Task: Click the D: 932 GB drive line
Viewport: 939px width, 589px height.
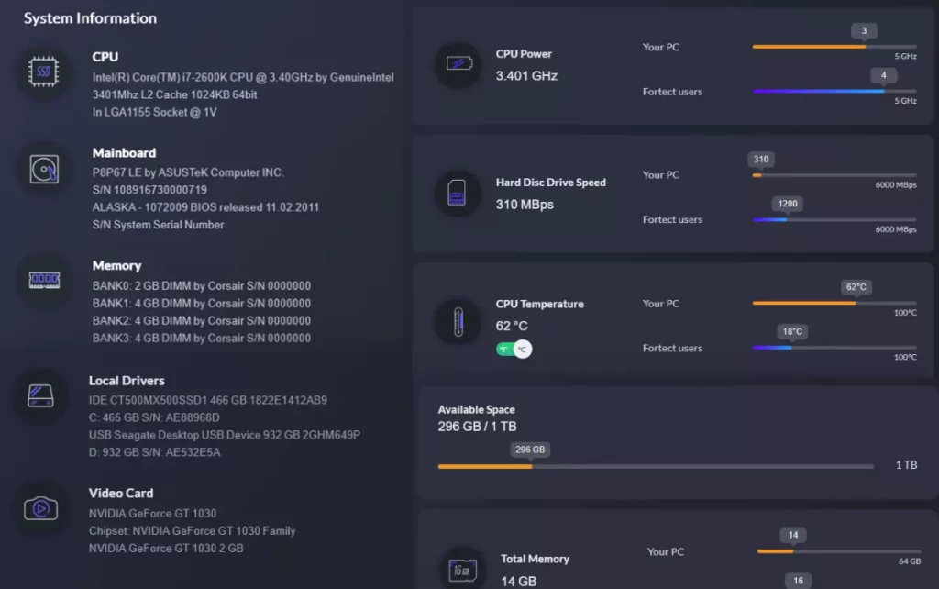Action: coord(154,452)
